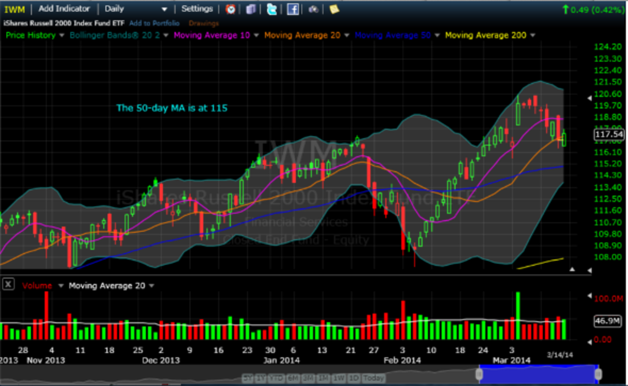Click the white up-triangle beside the price axis
628x386 pixels.
[572, 270]
